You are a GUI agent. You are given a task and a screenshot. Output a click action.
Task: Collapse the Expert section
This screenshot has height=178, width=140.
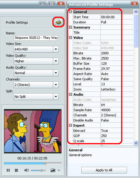tap(70, 125)
